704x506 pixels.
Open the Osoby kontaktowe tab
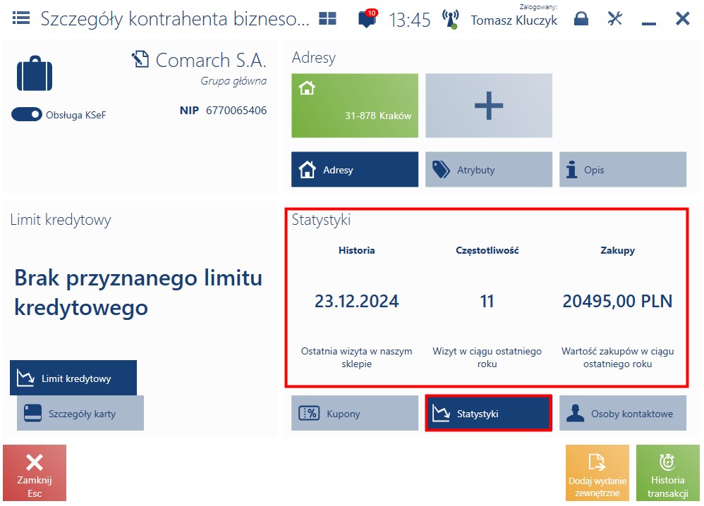tap(623, 413)
